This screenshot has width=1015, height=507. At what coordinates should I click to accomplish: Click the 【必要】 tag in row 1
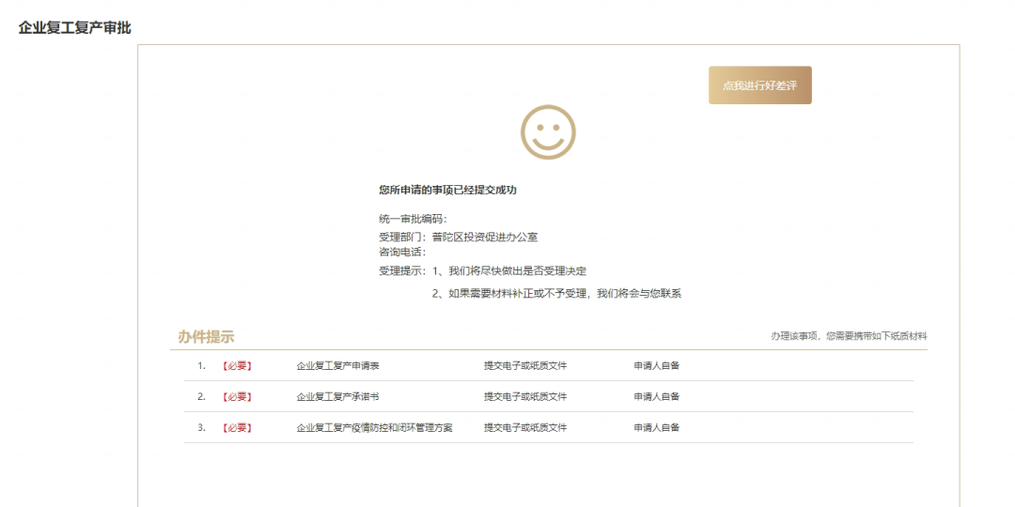pos(236,366)
